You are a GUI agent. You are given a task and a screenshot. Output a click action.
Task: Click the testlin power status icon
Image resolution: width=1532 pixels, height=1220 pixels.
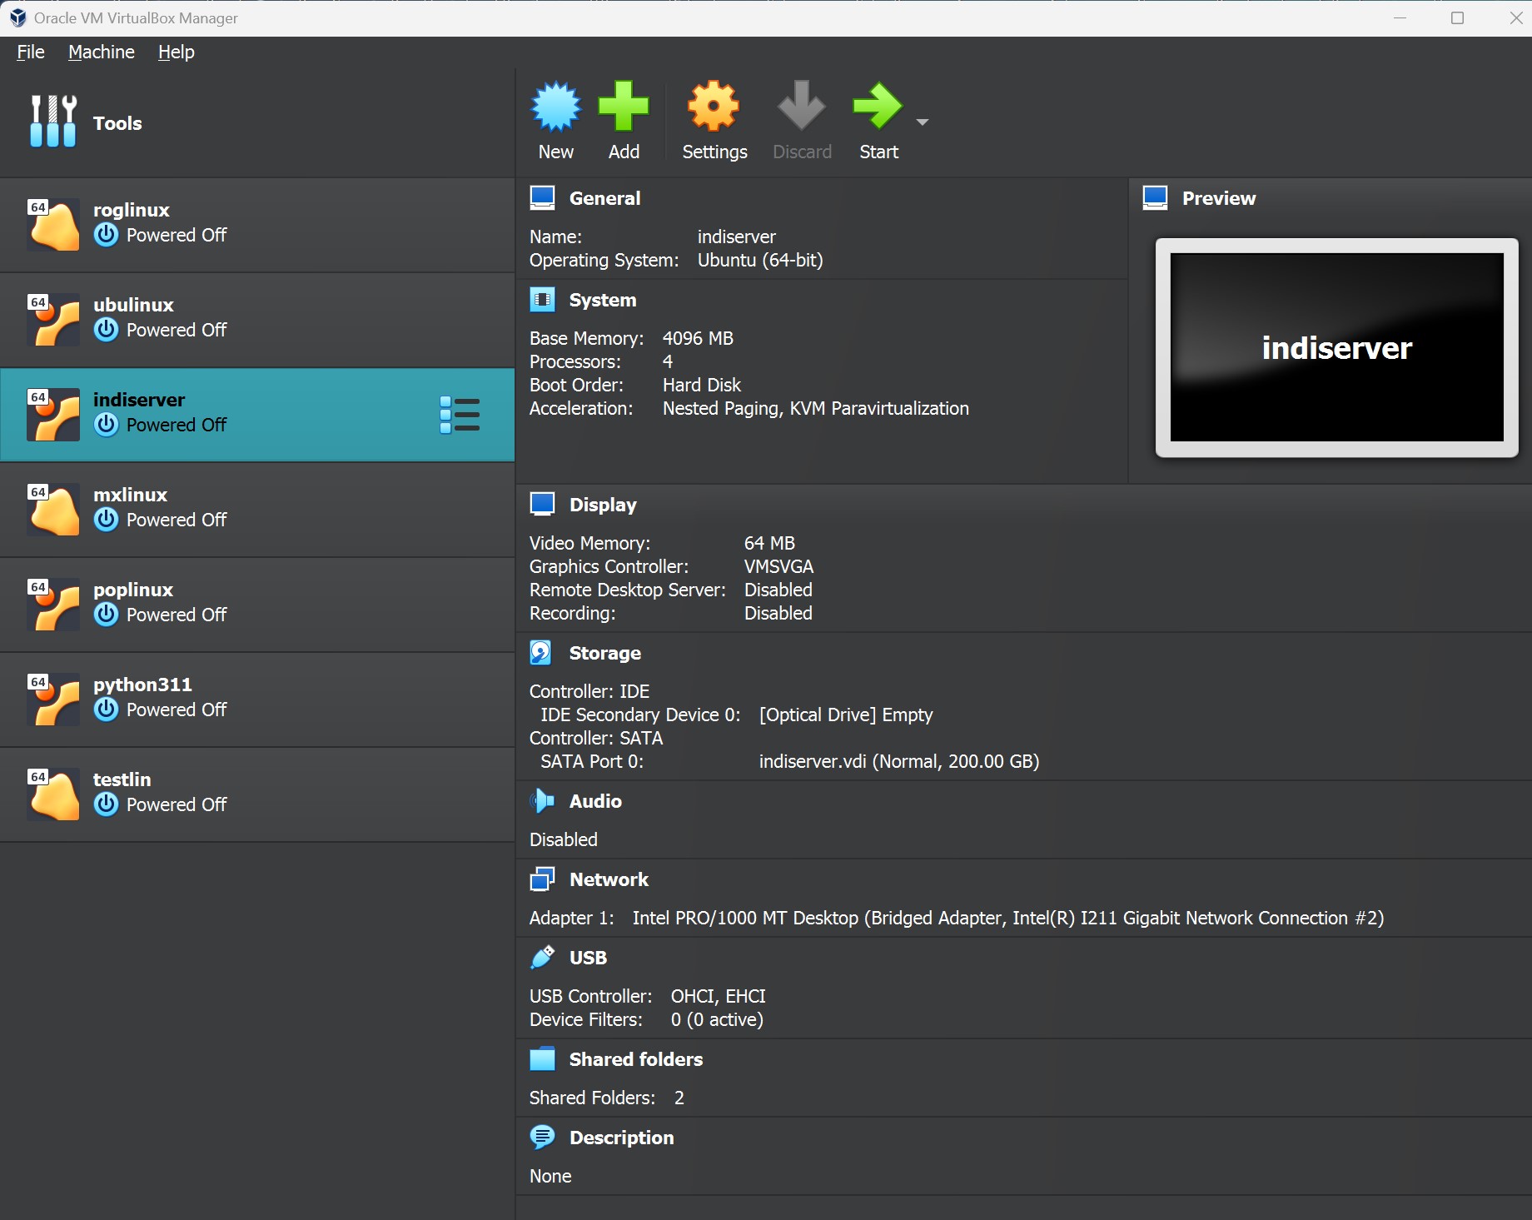click(x=106, y=804)
